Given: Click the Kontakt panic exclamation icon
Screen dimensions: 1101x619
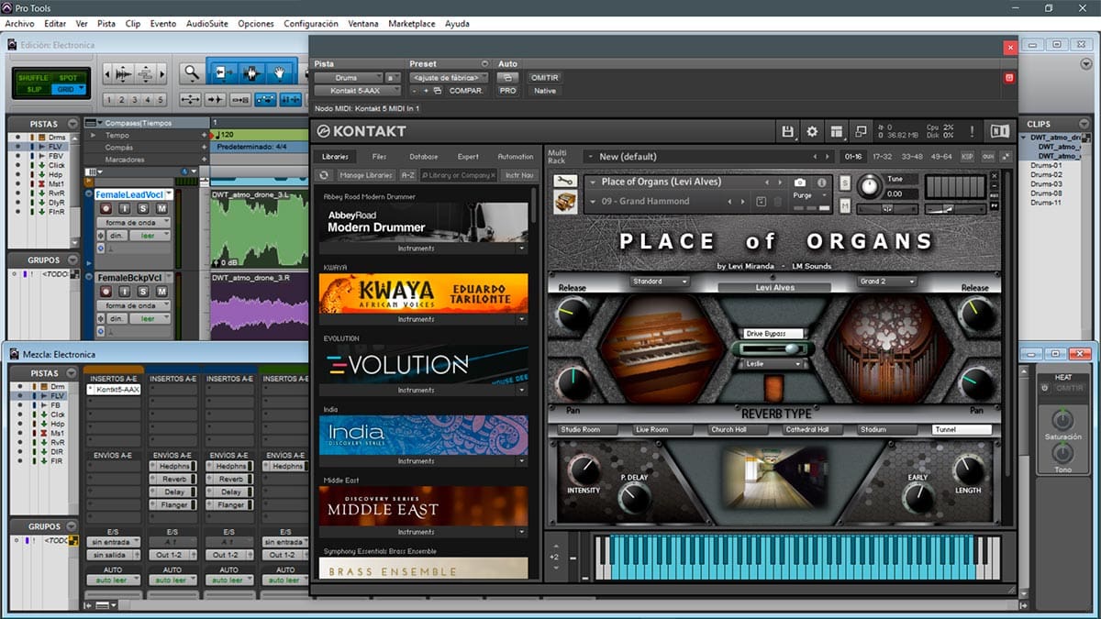Looking at the screenshot, I should point(972,131).
